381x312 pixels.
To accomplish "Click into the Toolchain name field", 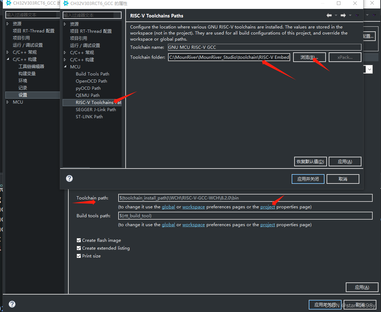I will pyautogui.click(x=265, y=47).
